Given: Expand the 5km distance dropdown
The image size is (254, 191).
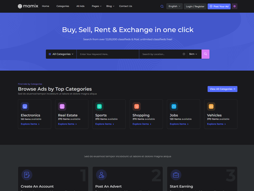Looking at the screenshot, I should pyautogui.click(x=193, y=54).
